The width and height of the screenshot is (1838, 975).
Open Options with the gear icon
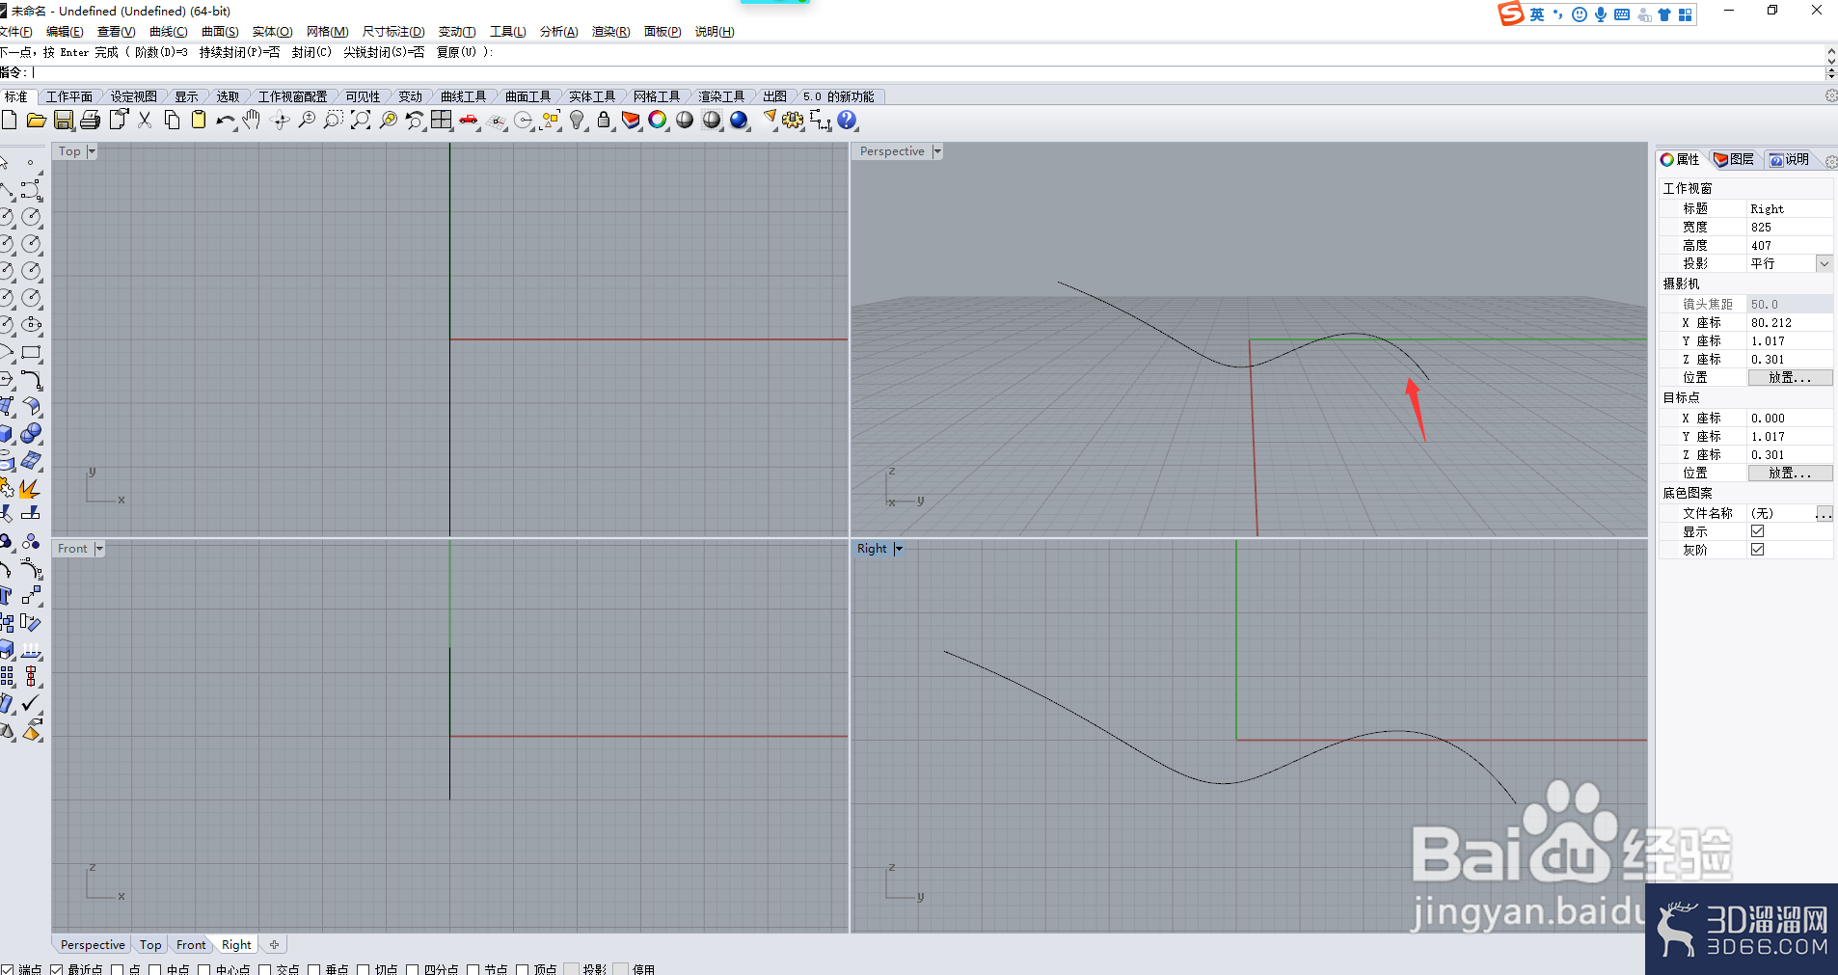tap(793, 120)
